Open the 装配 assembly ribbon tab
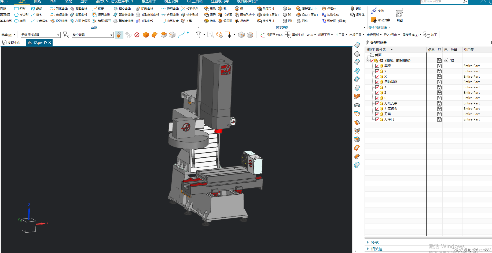The image size is (492, 253). tap(68, 1)
